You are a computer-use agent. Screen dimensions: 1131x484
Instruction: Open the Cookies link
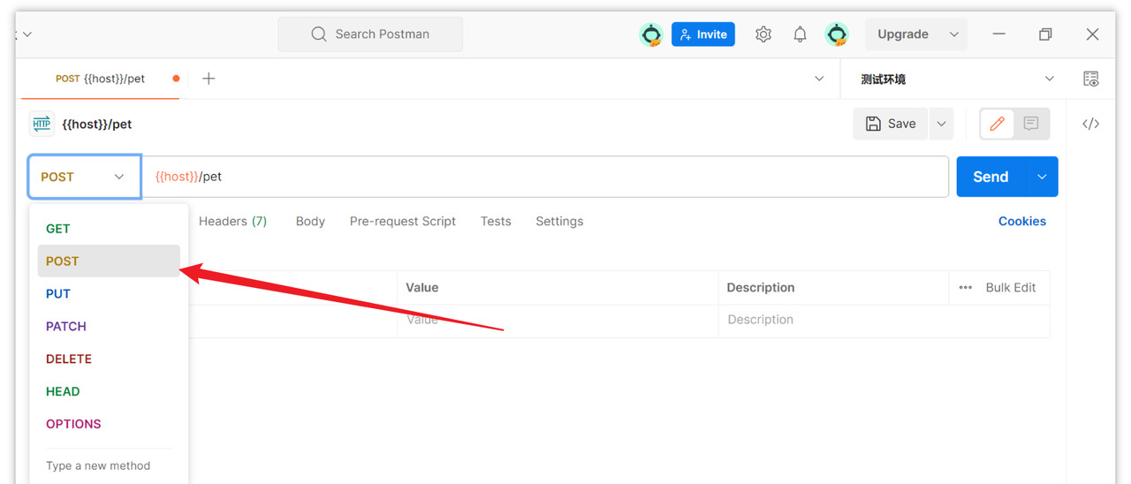[1022, 221]
